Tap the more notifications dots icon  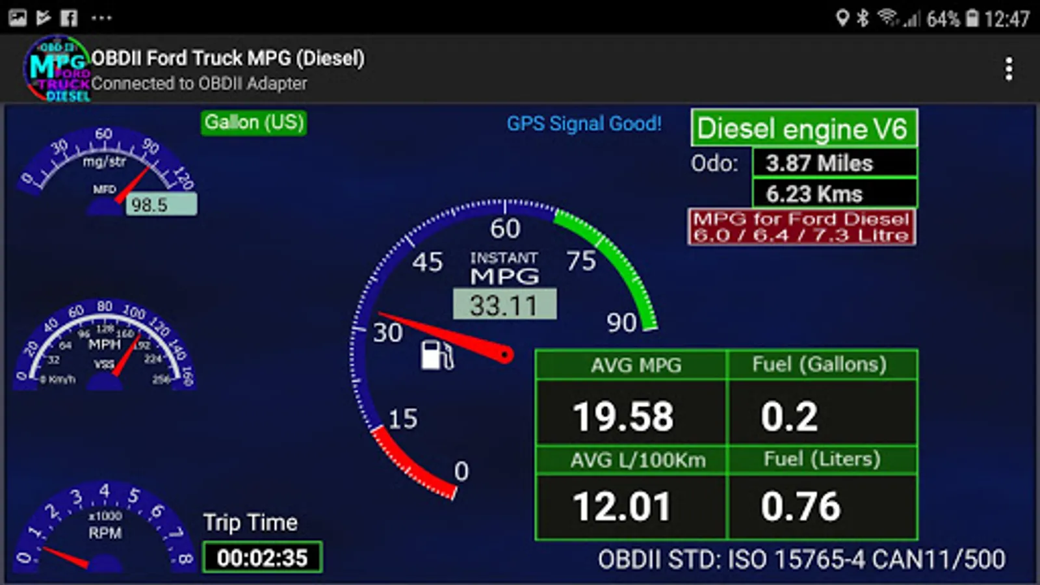point(101,18)
